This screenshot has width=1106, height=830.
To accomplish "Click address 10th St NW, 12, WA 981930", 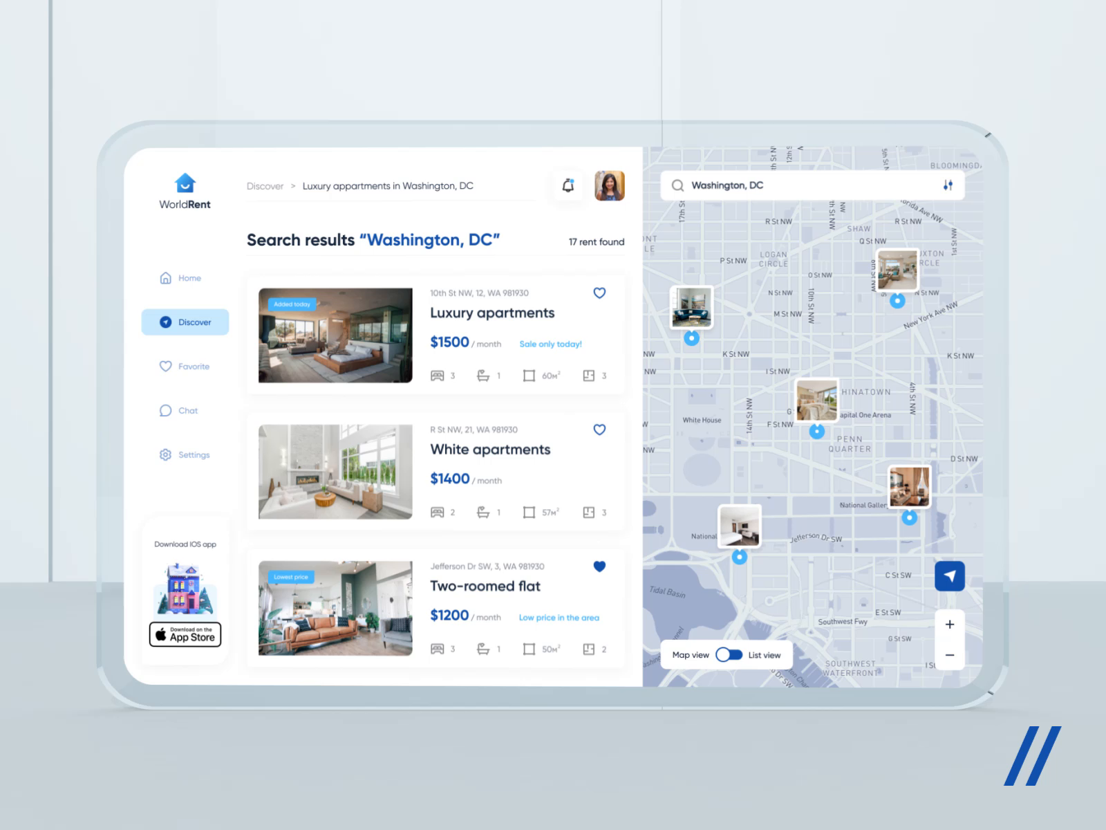I will [x=479, y=293].
